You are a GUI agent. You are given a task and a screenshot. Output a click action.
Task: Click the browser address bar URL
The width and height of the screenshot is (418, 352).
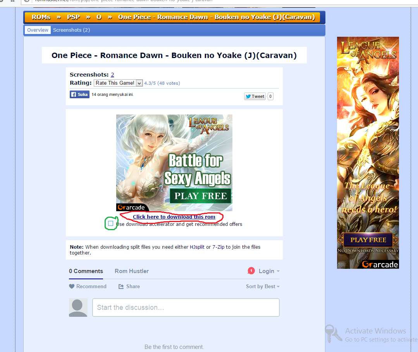click(x=124, y=1)
